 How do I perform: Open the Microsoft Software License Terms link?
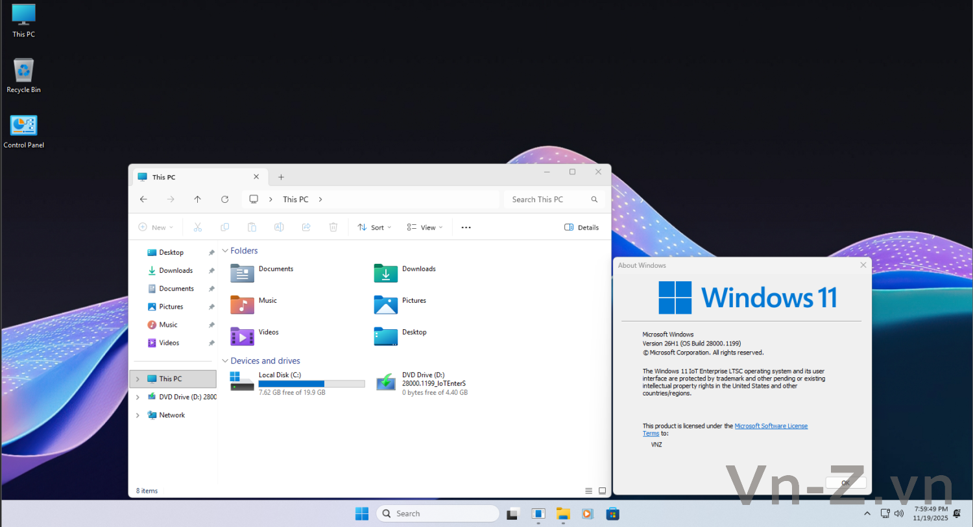pyautogui.click(x=771, y=426)
